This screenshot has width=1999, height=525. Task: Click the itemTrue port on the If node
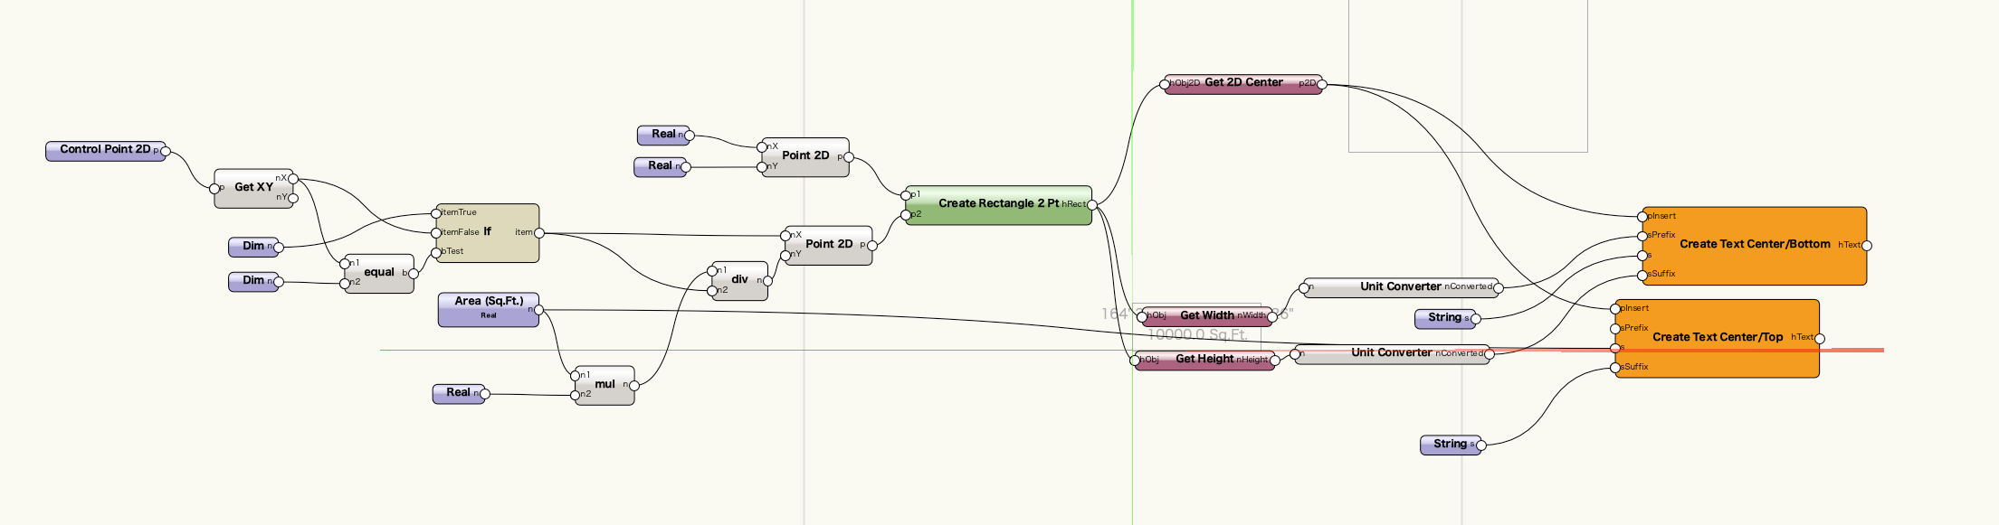point(436,213)
